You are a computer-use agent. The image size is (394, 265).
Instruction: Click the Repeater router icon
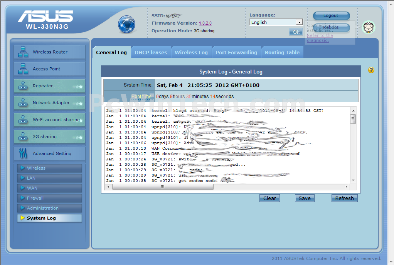click(x=23, y=86)
